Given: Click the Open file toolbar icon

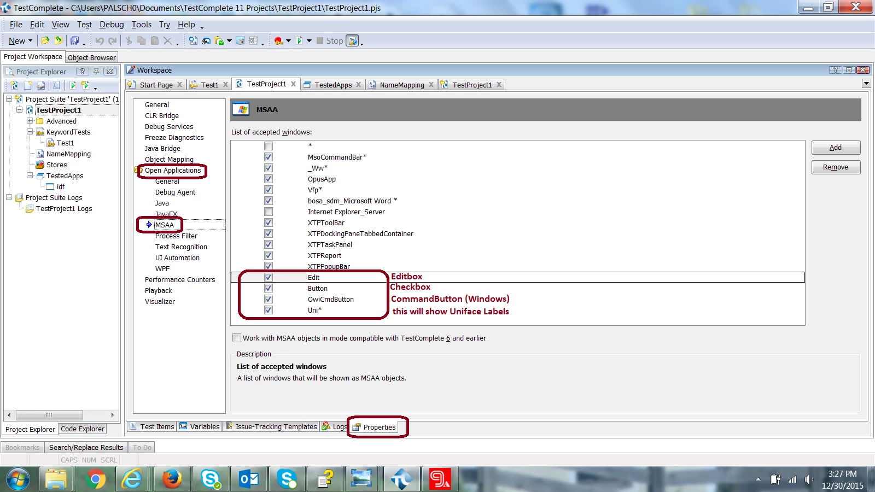Looking at the screenshot, I should pos(45,40).
